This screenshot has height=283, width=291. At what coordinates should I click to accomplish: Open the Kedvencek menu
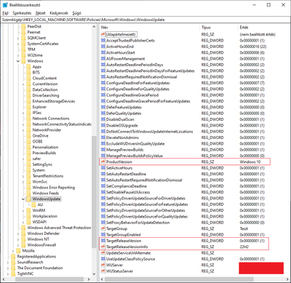(59, 13)
